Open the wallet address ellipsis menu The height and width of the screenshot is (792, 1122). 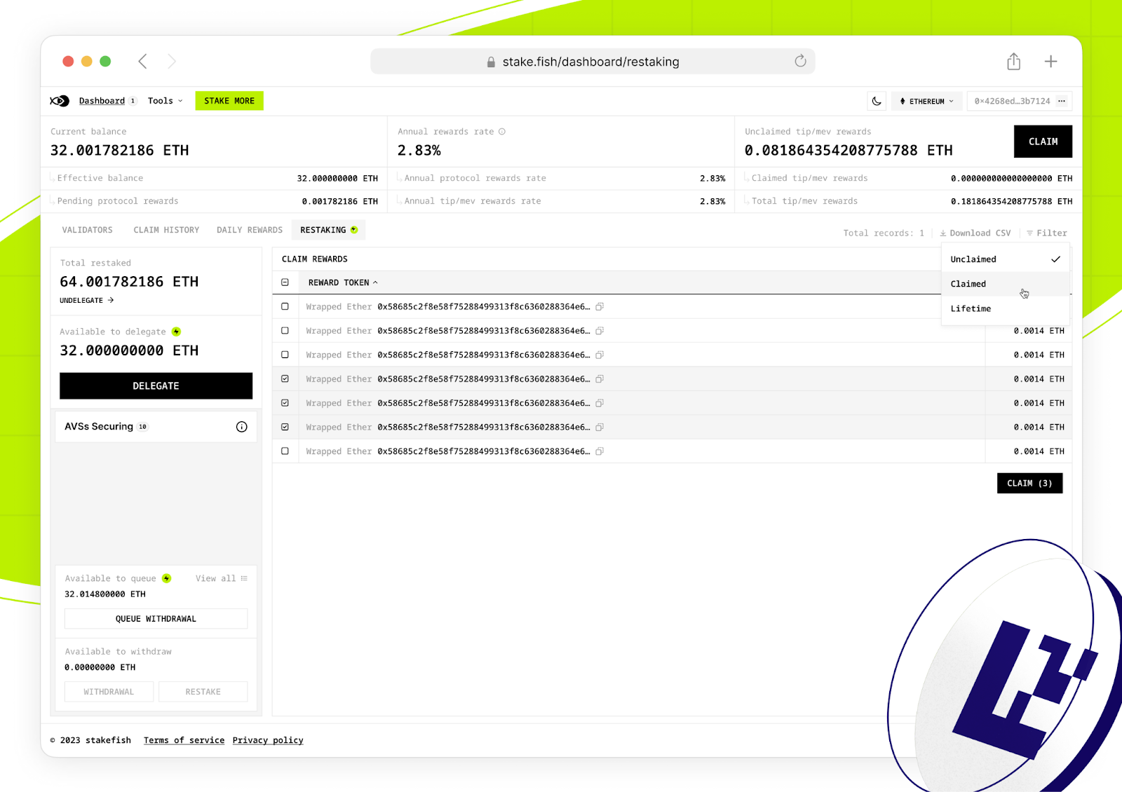click(x=1062, y=101)
